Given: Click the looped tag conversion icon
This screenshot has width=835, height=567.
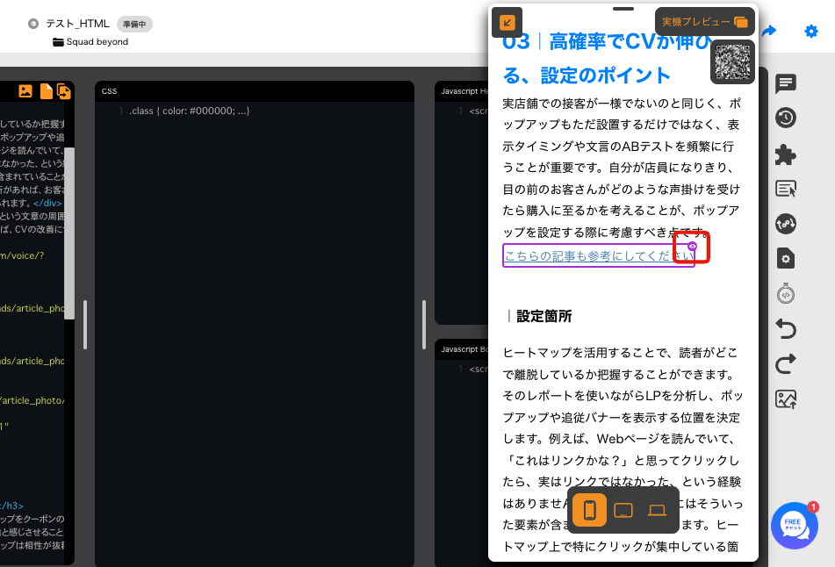Looking at the screenshot, I should [785, 224].
